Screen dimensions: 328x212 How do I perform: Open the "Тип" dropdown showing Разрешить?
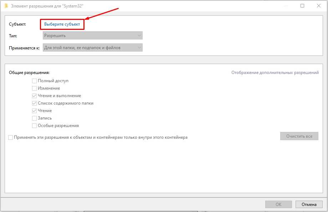coord(92,36)
